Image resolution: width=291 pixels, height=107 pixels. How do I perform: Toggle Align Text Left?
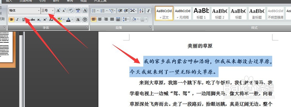(94, 19)
